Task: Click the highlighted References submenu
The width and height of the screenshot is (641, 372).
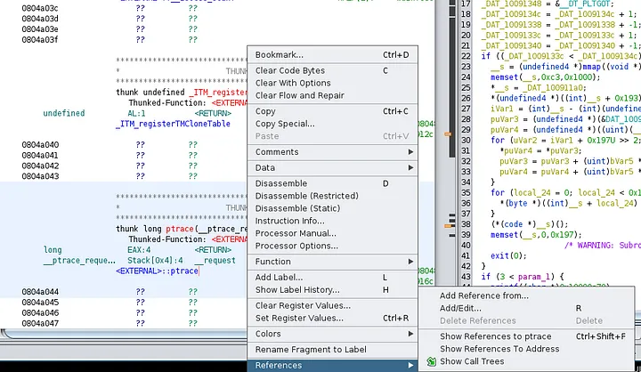Action: [x=332, y=366]
